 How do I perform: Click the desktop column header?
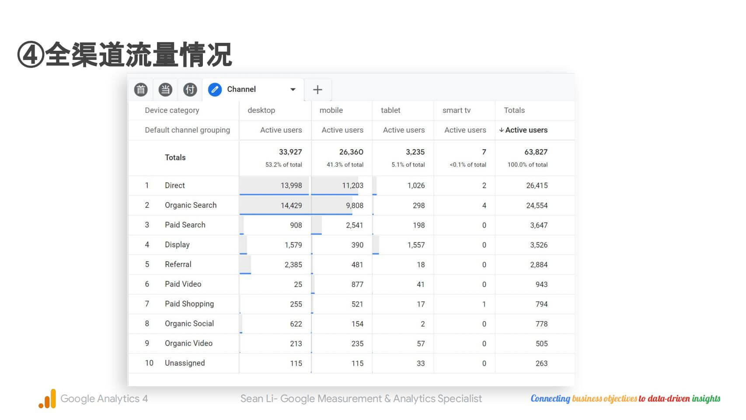[x=261, y=110]
